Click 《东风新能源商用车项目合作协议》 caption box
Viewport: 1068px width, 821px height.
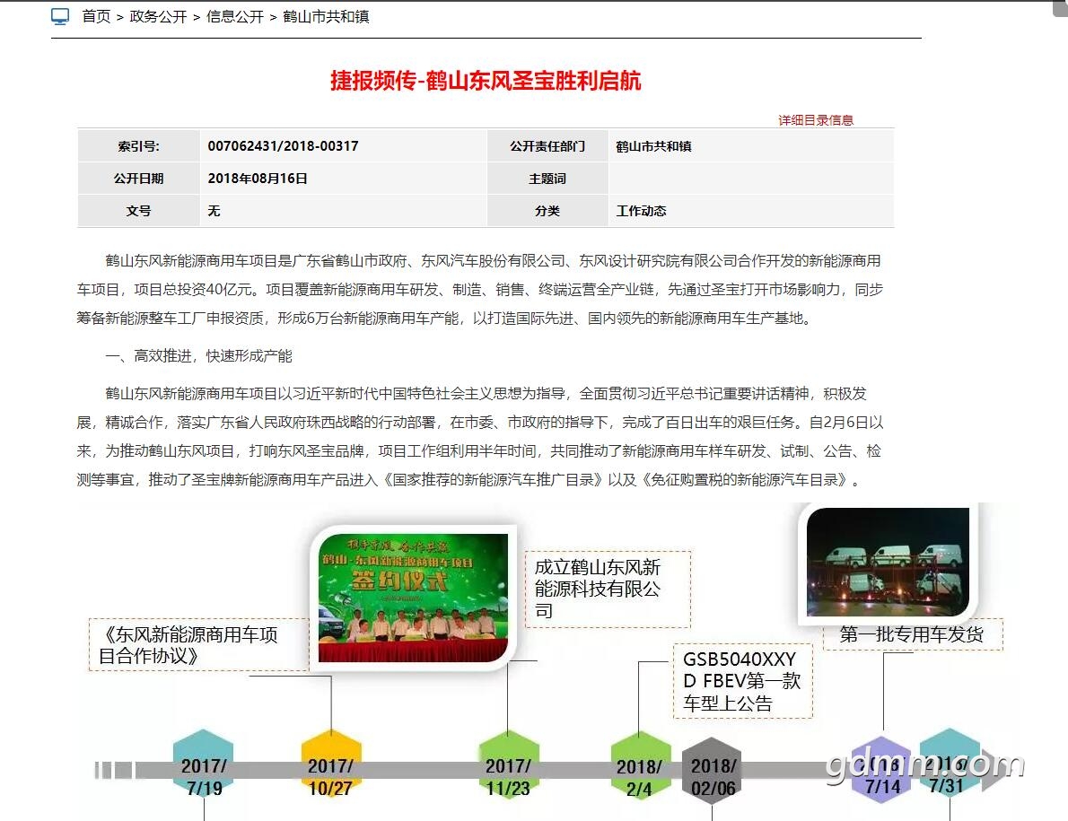point(199,644)
